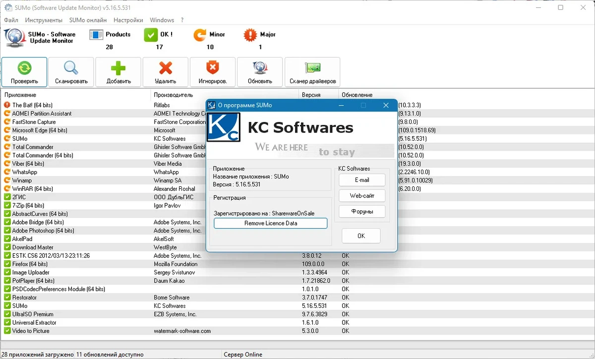Click the update icon beside WhatsApp

tap(7, 172)
